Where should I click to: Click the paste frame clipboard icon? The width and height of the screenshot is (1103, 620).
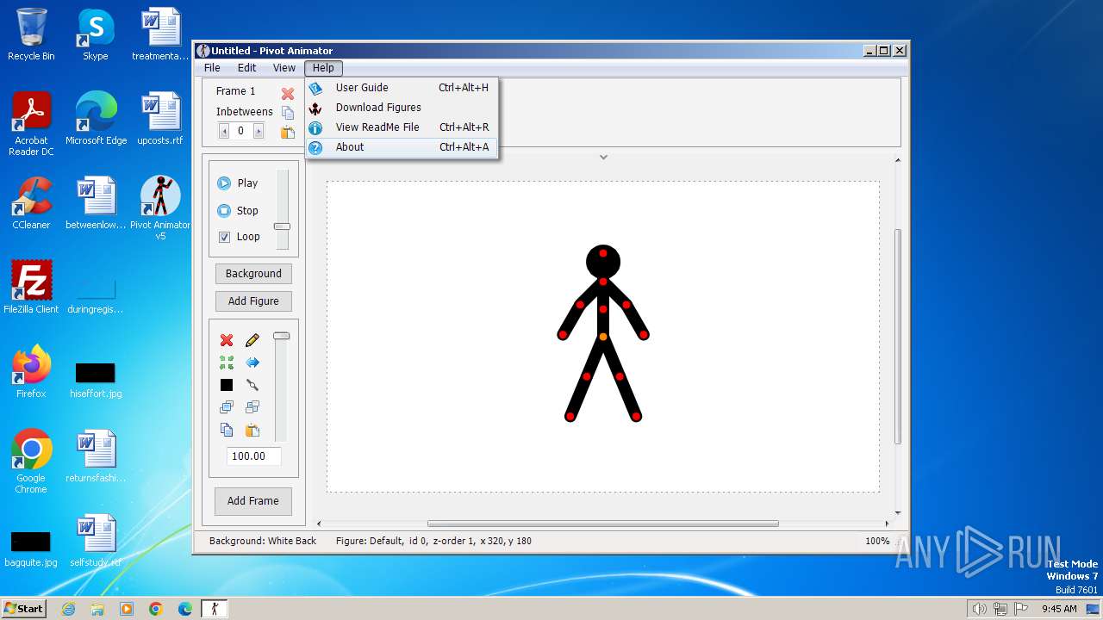pyautogui.click(x=288, y=132)
